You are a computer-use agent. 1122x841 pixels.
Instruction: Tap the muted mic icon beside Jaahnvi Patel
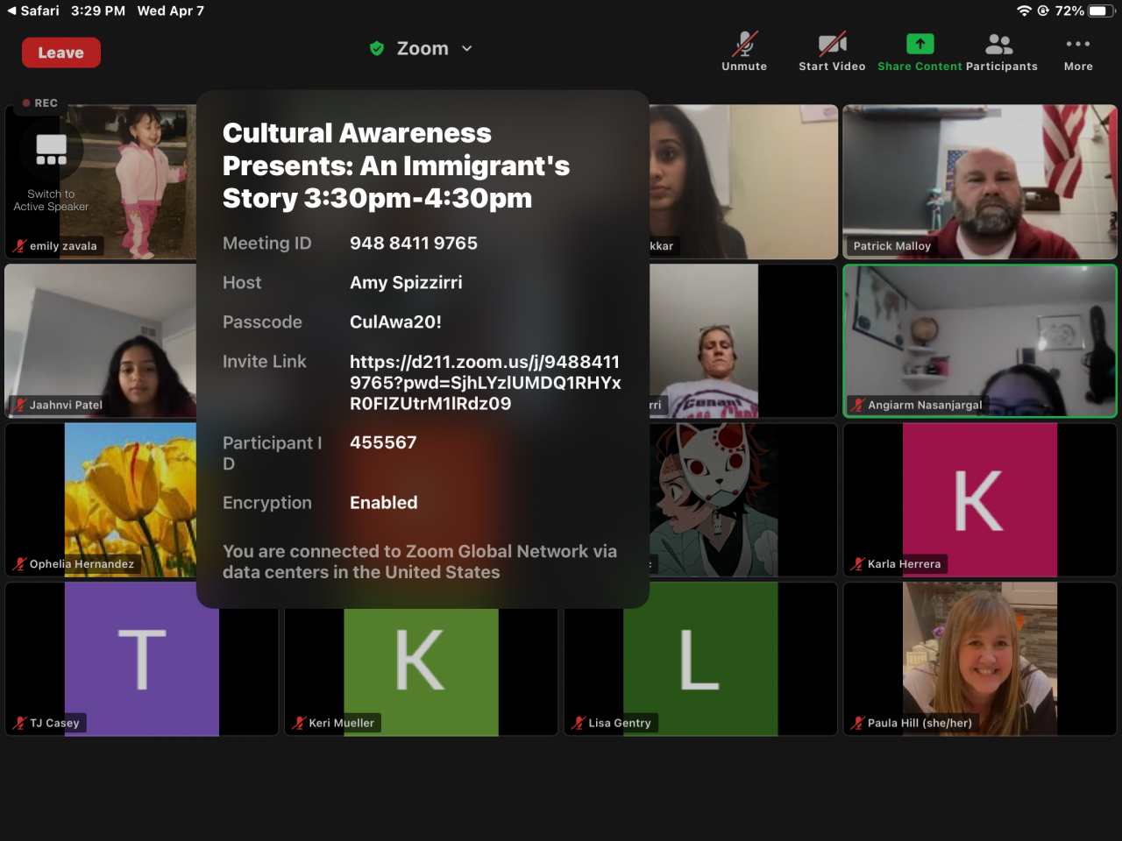coord(20,406)
